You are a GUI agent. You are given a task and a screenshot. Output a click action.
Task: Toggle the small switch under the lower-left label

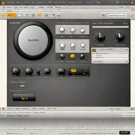22,86
